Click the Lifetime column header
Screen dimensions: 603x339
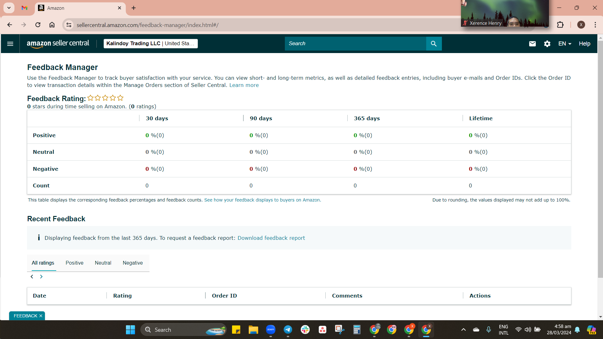(x=481, y=118)
